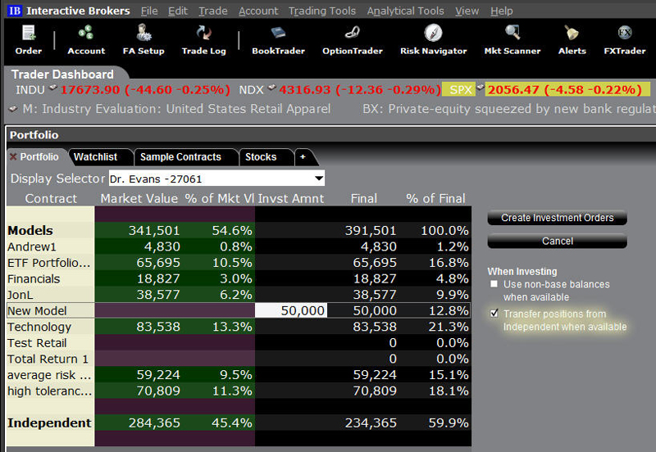Click the New Model Invst Amnt field

click(291, 310)
